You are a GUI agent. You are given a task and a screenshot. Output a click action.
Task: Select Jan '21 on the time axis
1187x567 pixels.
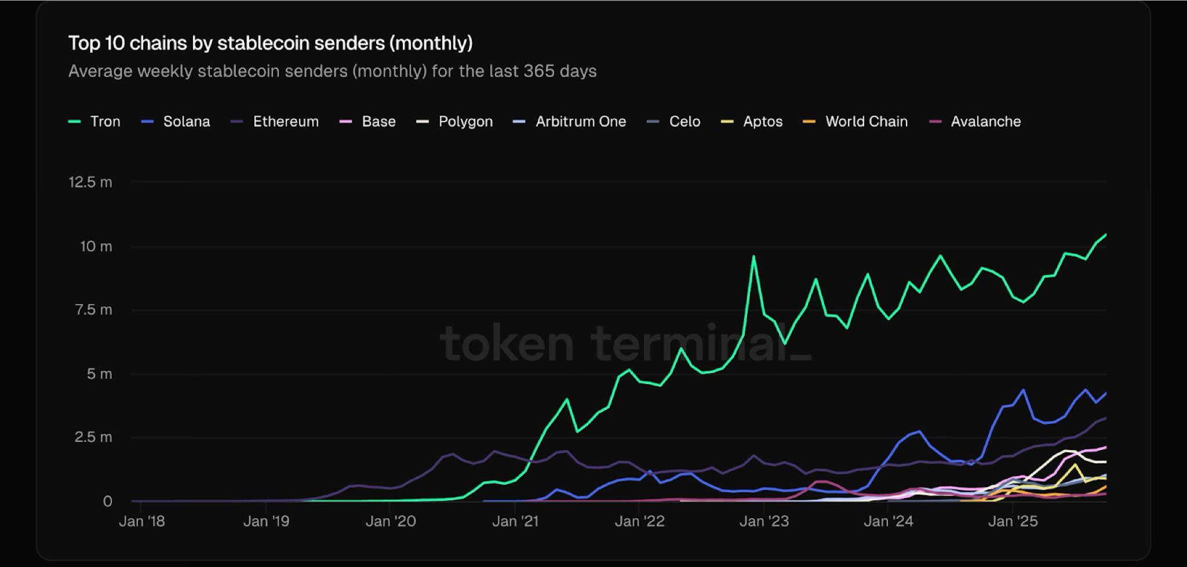point(515,521)
